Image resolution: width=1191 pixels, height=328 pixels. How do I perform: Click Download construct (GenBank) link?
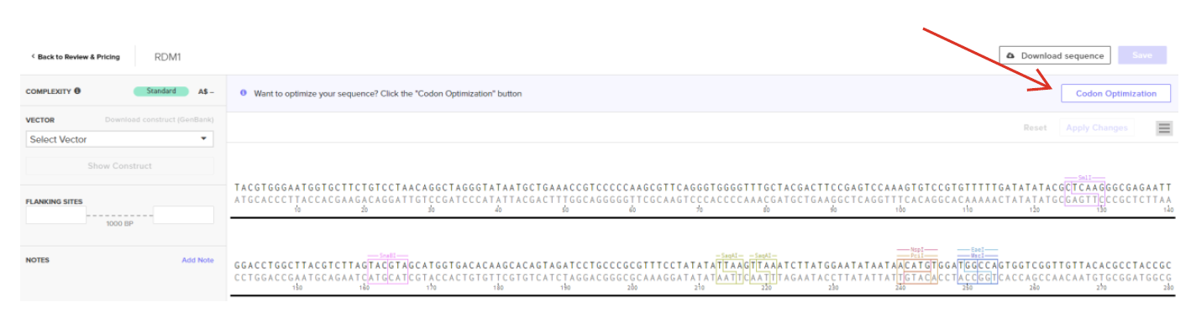159,120
